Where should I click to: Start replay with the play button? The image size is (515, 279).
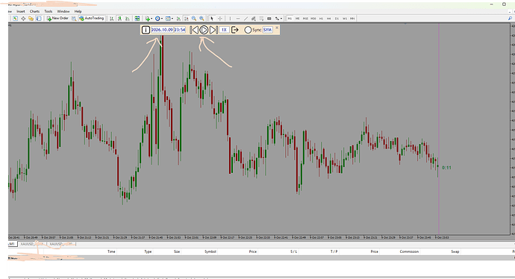click(204, 30)
